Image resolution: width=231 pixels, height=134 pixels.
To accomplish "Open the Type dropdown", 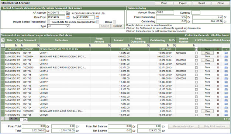I will pyautogui.click(x=58, y=26).
